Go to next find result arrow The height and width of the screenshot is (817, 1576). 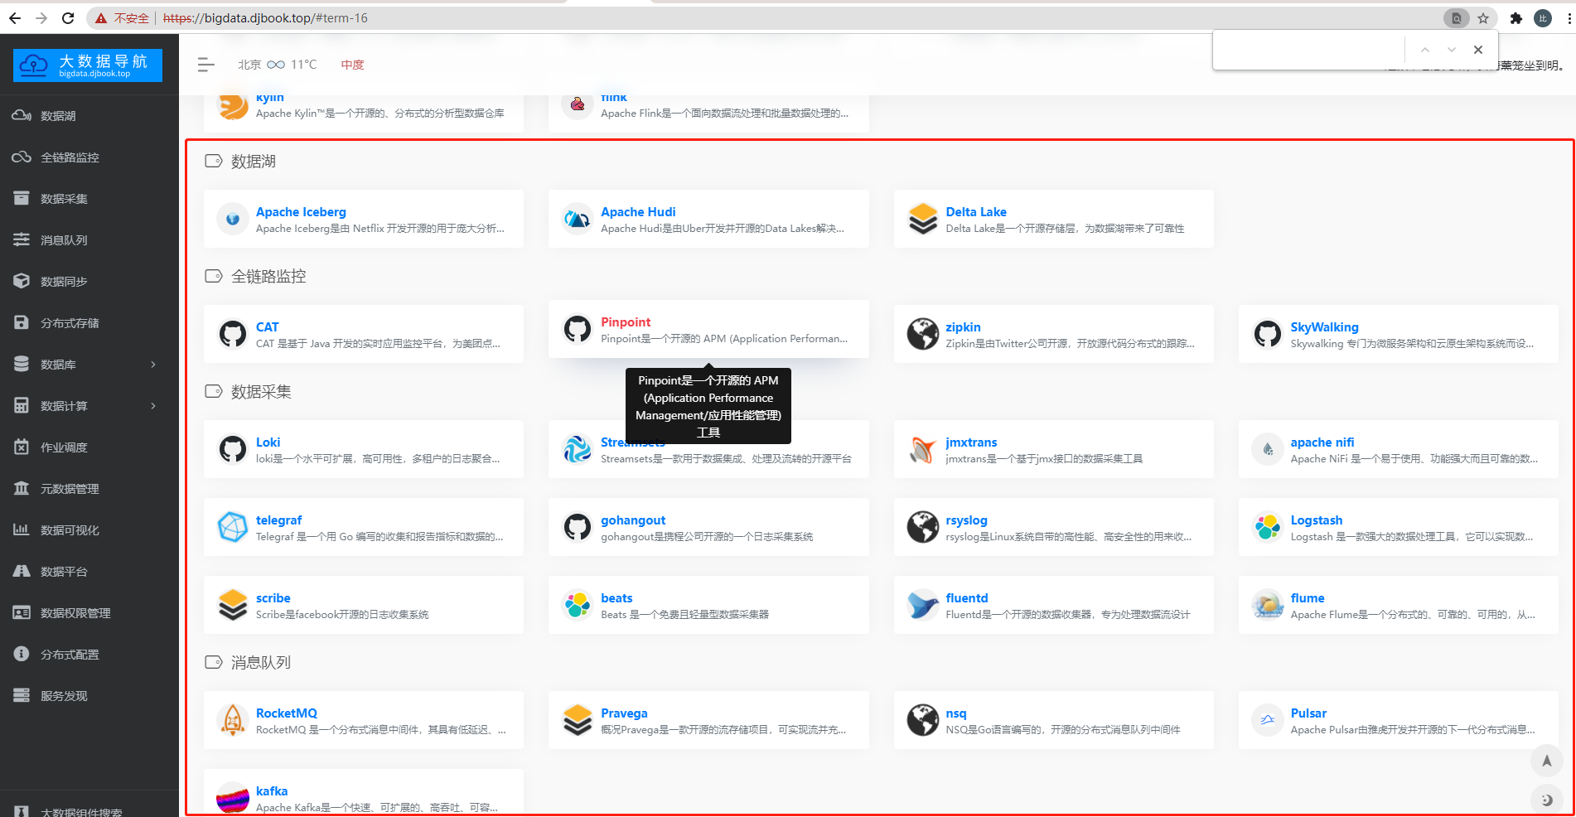click(1452, 50)
